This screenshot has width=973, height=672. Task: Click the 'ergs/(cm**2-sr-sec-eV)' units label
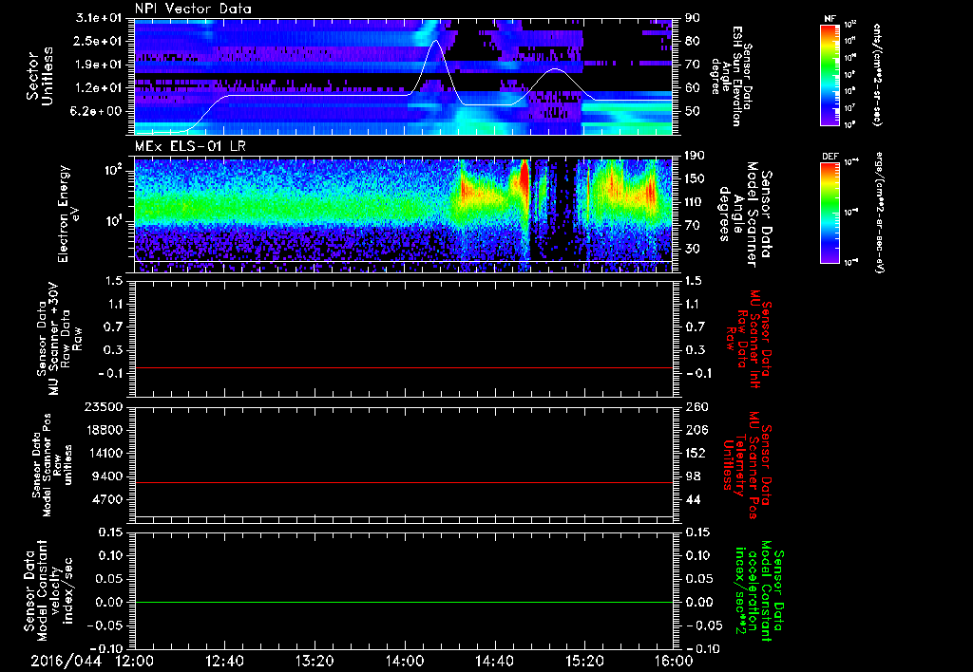[x=879, y=213]
